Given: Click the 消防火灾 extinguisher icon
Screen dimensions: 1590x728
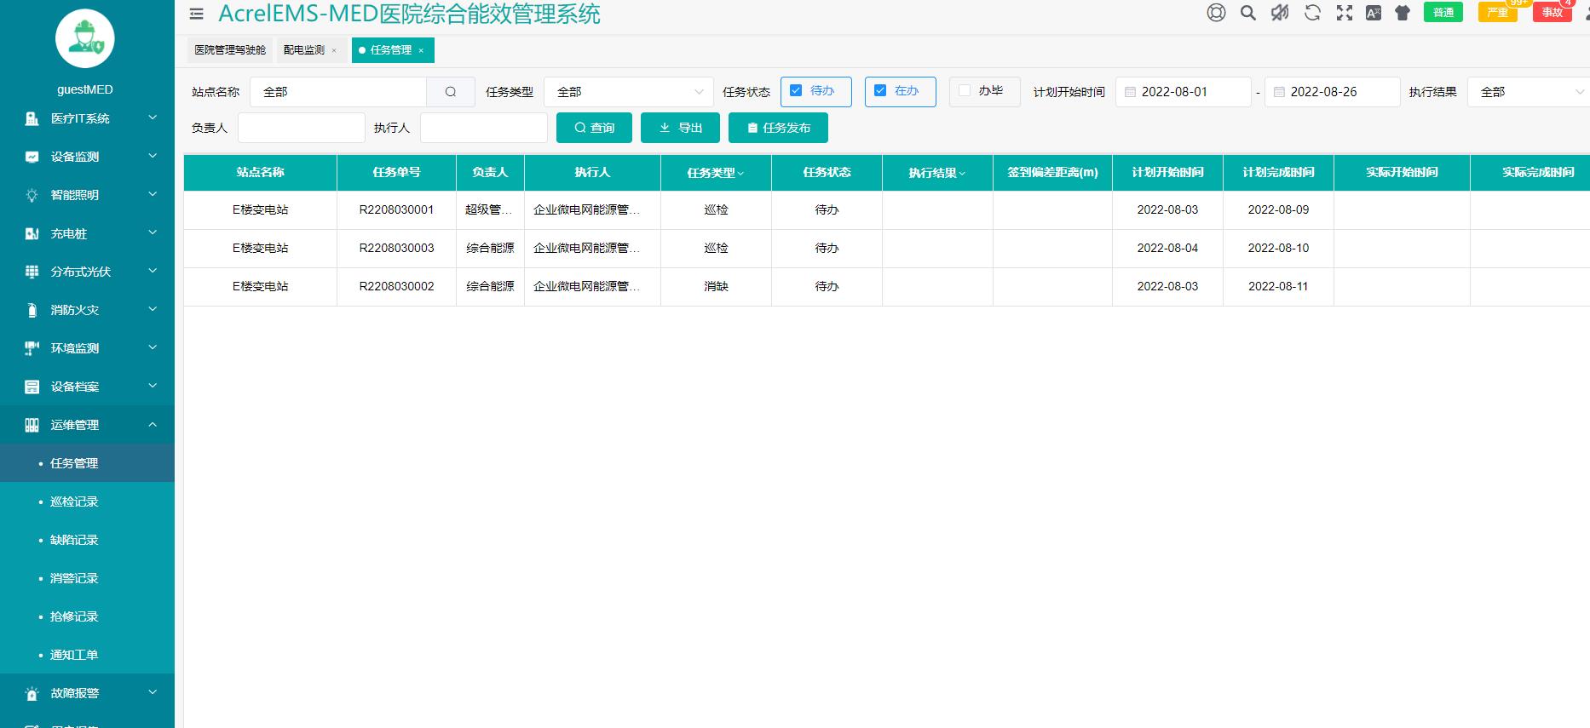Looking at the screenshot, I should [x=32, y=310].
